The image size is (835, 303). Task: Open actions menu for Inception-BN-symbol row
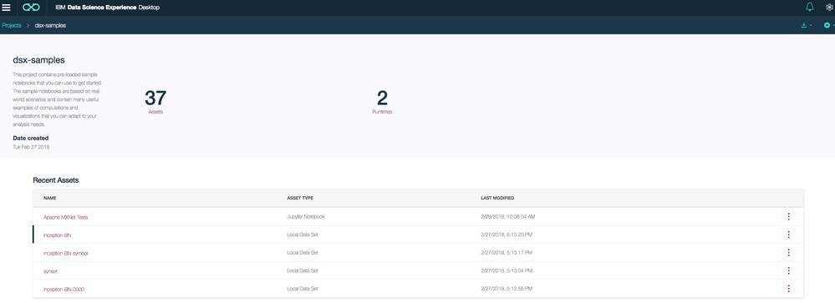[x=788, y=252]
